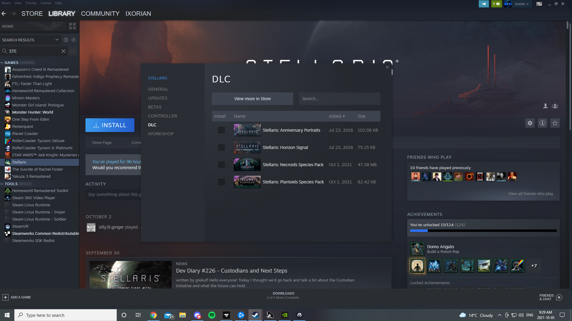Sort DLC list by Added column
572x321 pixels.
click(x=337, y=116)
